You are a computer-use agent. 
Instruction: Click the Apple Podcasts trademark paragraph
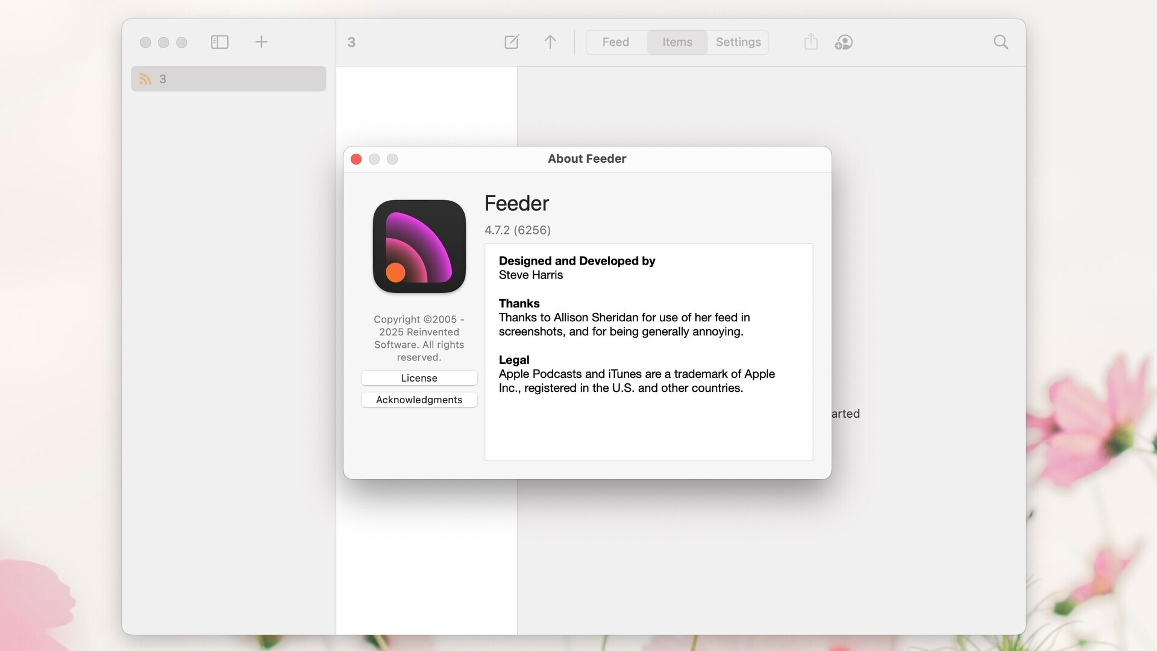[637, 381]
